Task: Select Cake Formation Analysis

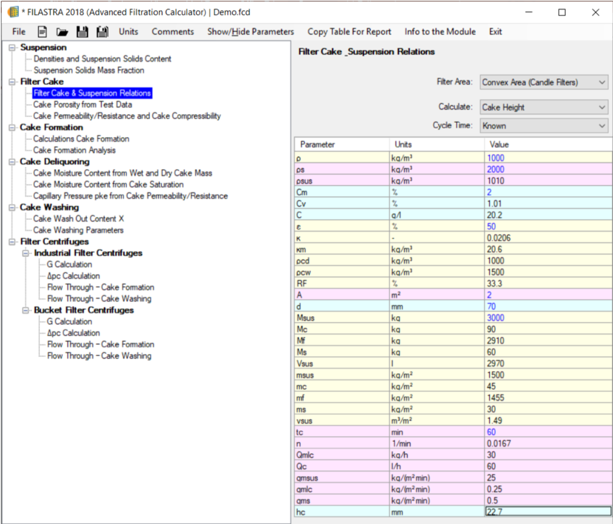Action: (x=74, y=150)
